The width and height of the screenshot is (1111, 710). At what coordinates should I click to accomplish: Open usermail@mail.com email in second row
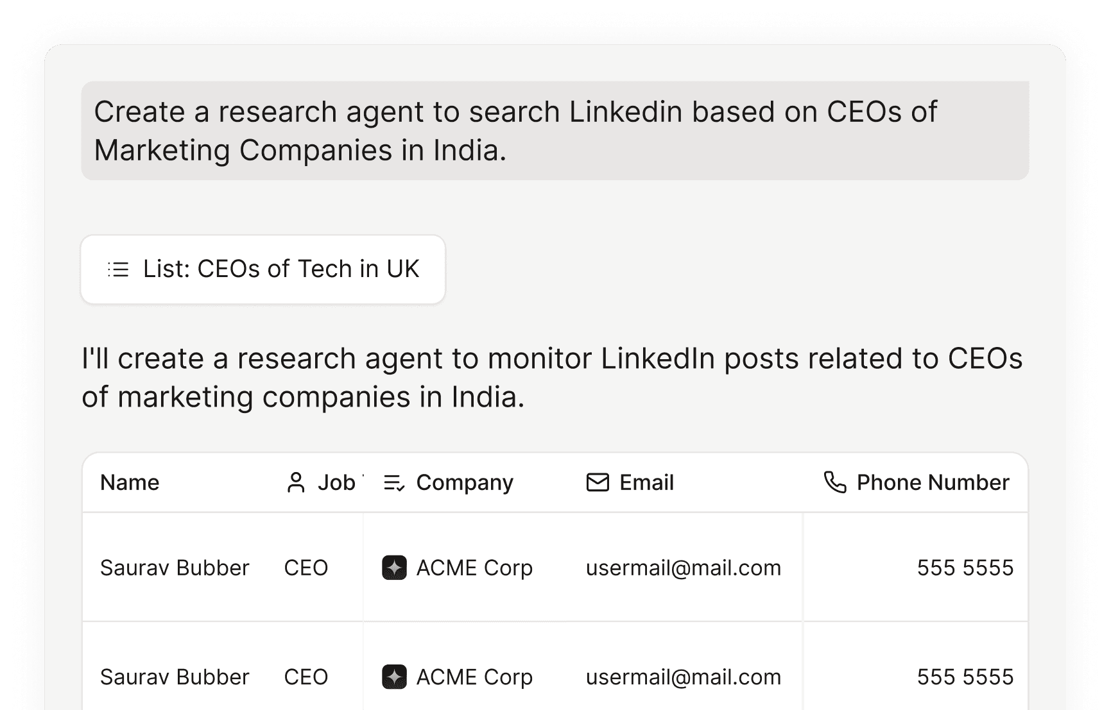(683, 677)
